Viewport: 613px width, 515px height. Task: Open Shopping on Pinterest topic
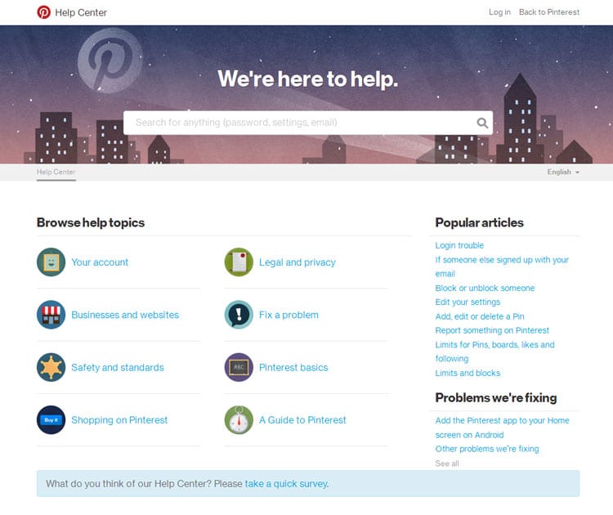[119, 420]
